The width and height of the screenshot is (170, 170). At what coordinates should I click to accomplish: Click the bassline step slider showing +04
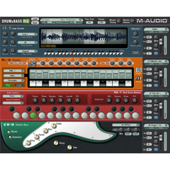click(39, 74)
